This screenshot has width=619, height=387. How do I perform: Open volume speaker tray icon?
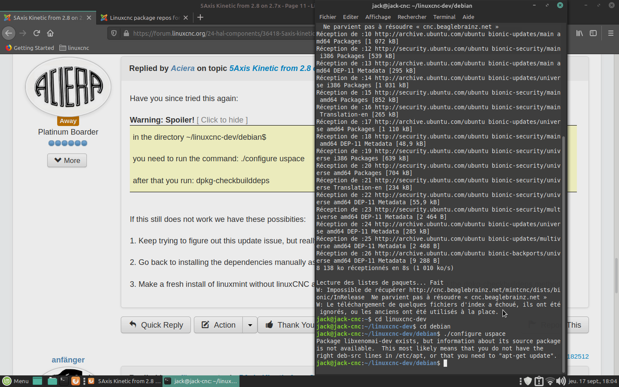click(x=561, y=381)
